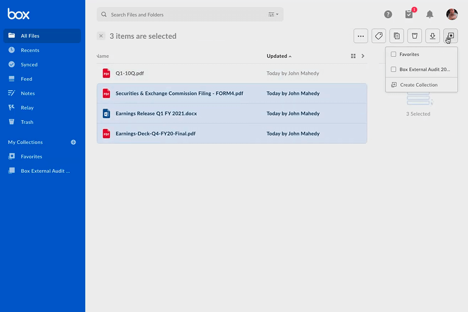
Task: Open the search filter dropdown
Action: pos(273,14)
